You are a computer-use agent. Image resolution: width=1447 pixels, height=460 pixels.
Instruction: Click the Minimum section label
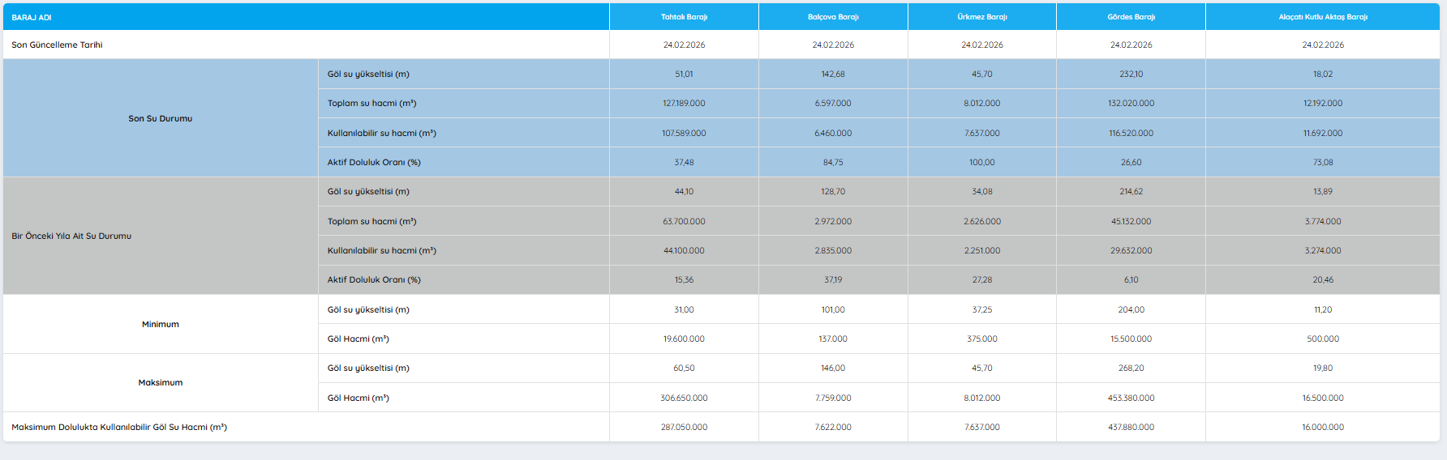160,324
